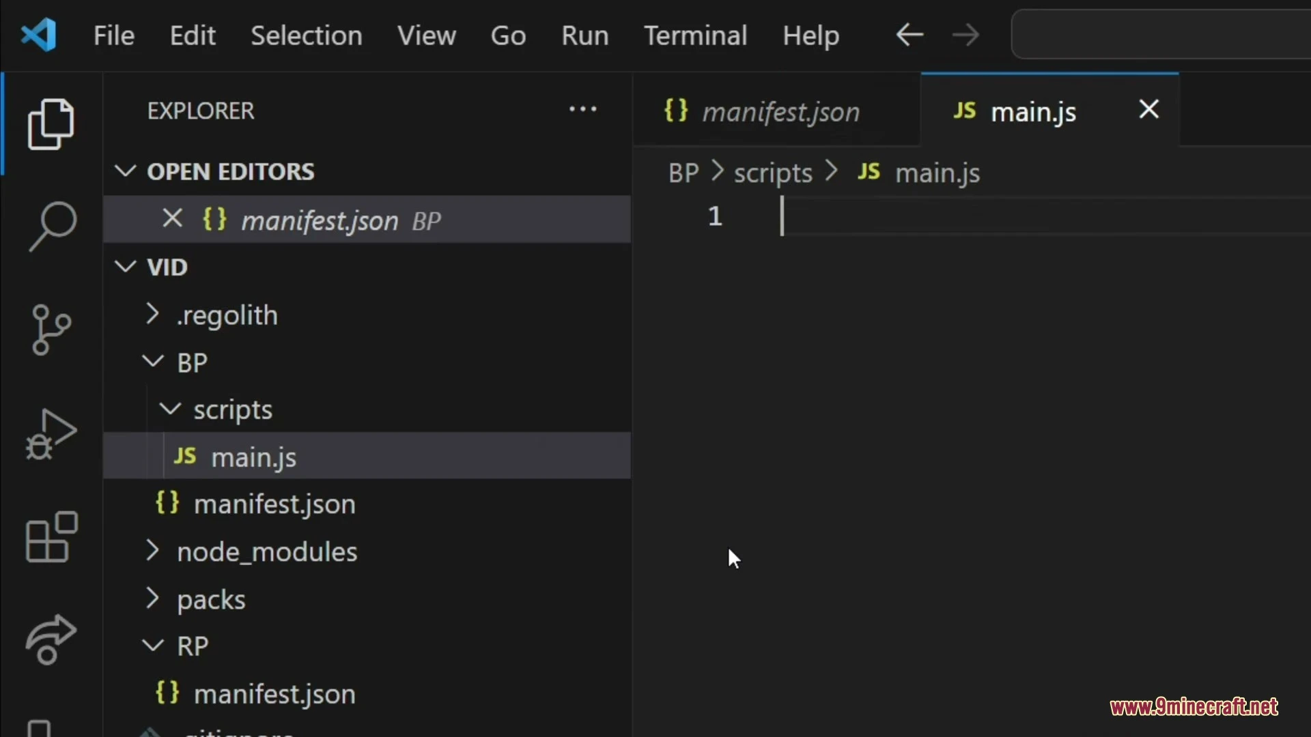
Task: Open the File menu
Action: (x=113, y=35)
